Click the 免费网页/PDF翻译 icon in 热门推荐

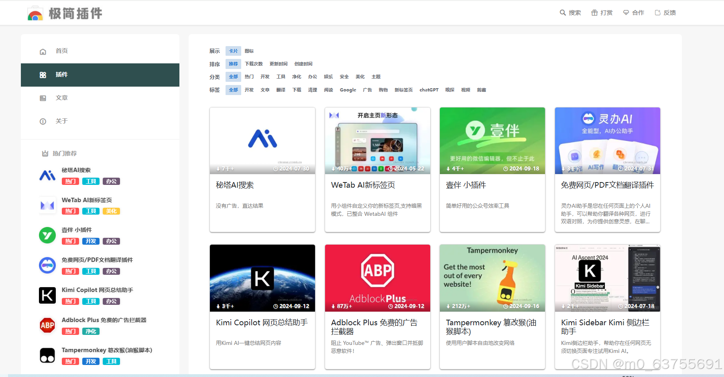click(47, 266)
